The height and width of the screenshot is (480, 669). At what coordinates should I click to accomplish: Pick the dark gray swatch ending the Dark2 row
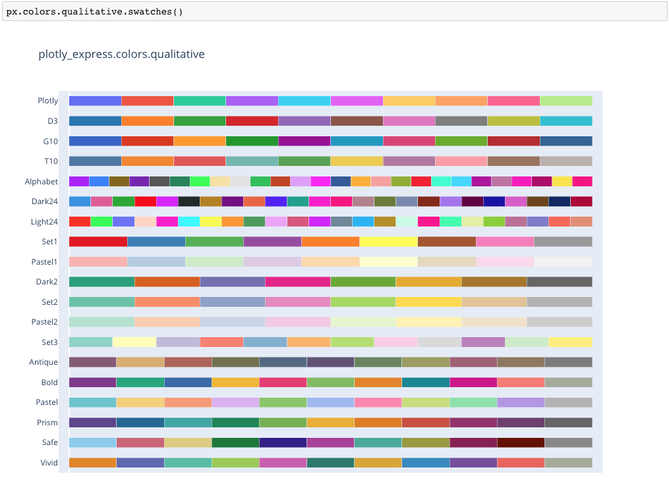(x=560, y=282)
